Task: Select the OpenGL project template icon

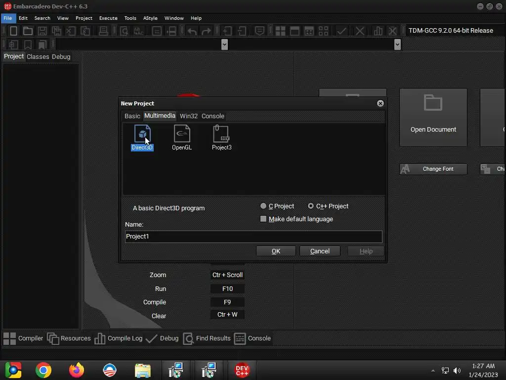Action: 182,138
